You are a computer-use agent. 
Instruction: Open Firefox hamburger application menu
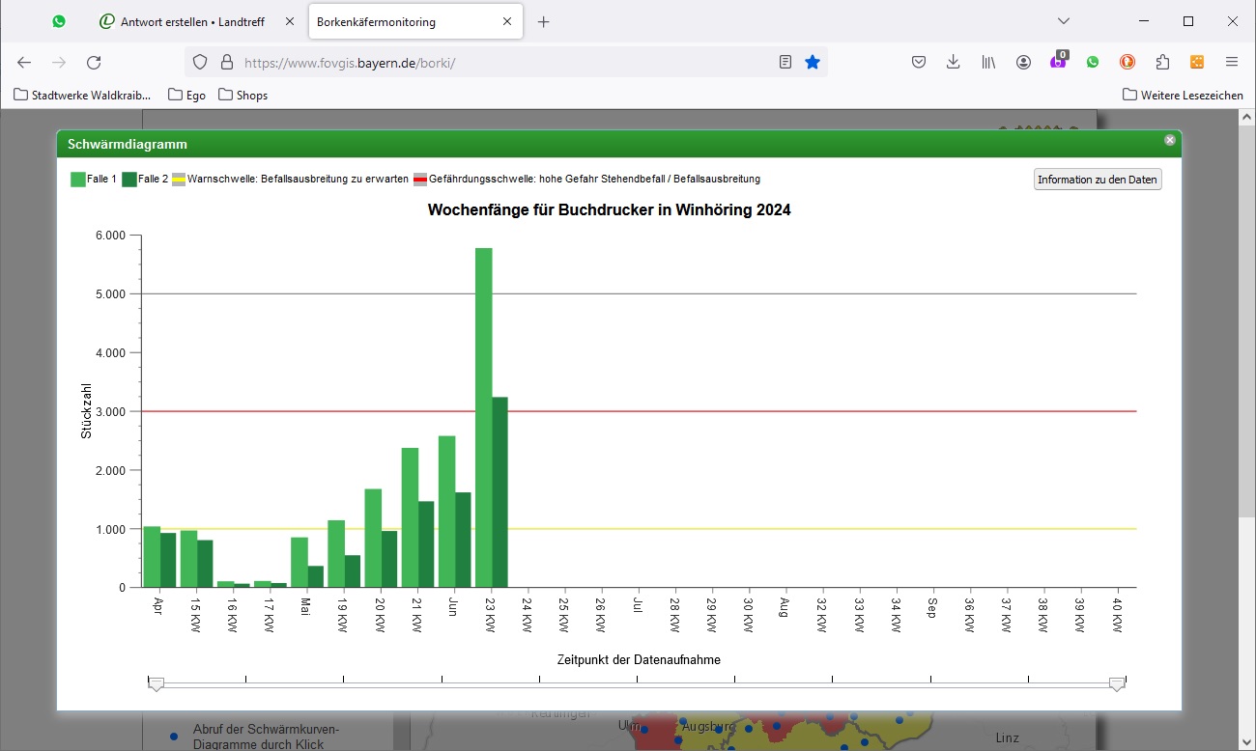(x=1232, y=62)
